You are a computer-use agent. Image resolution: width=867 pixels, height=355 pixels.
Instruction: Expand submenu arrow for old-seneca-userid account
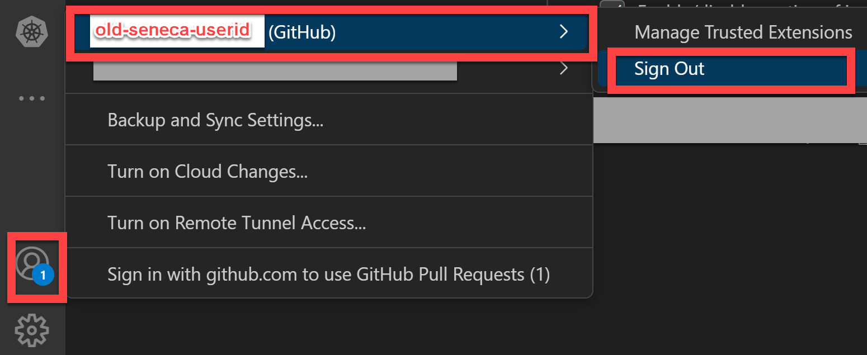(564, 32)
